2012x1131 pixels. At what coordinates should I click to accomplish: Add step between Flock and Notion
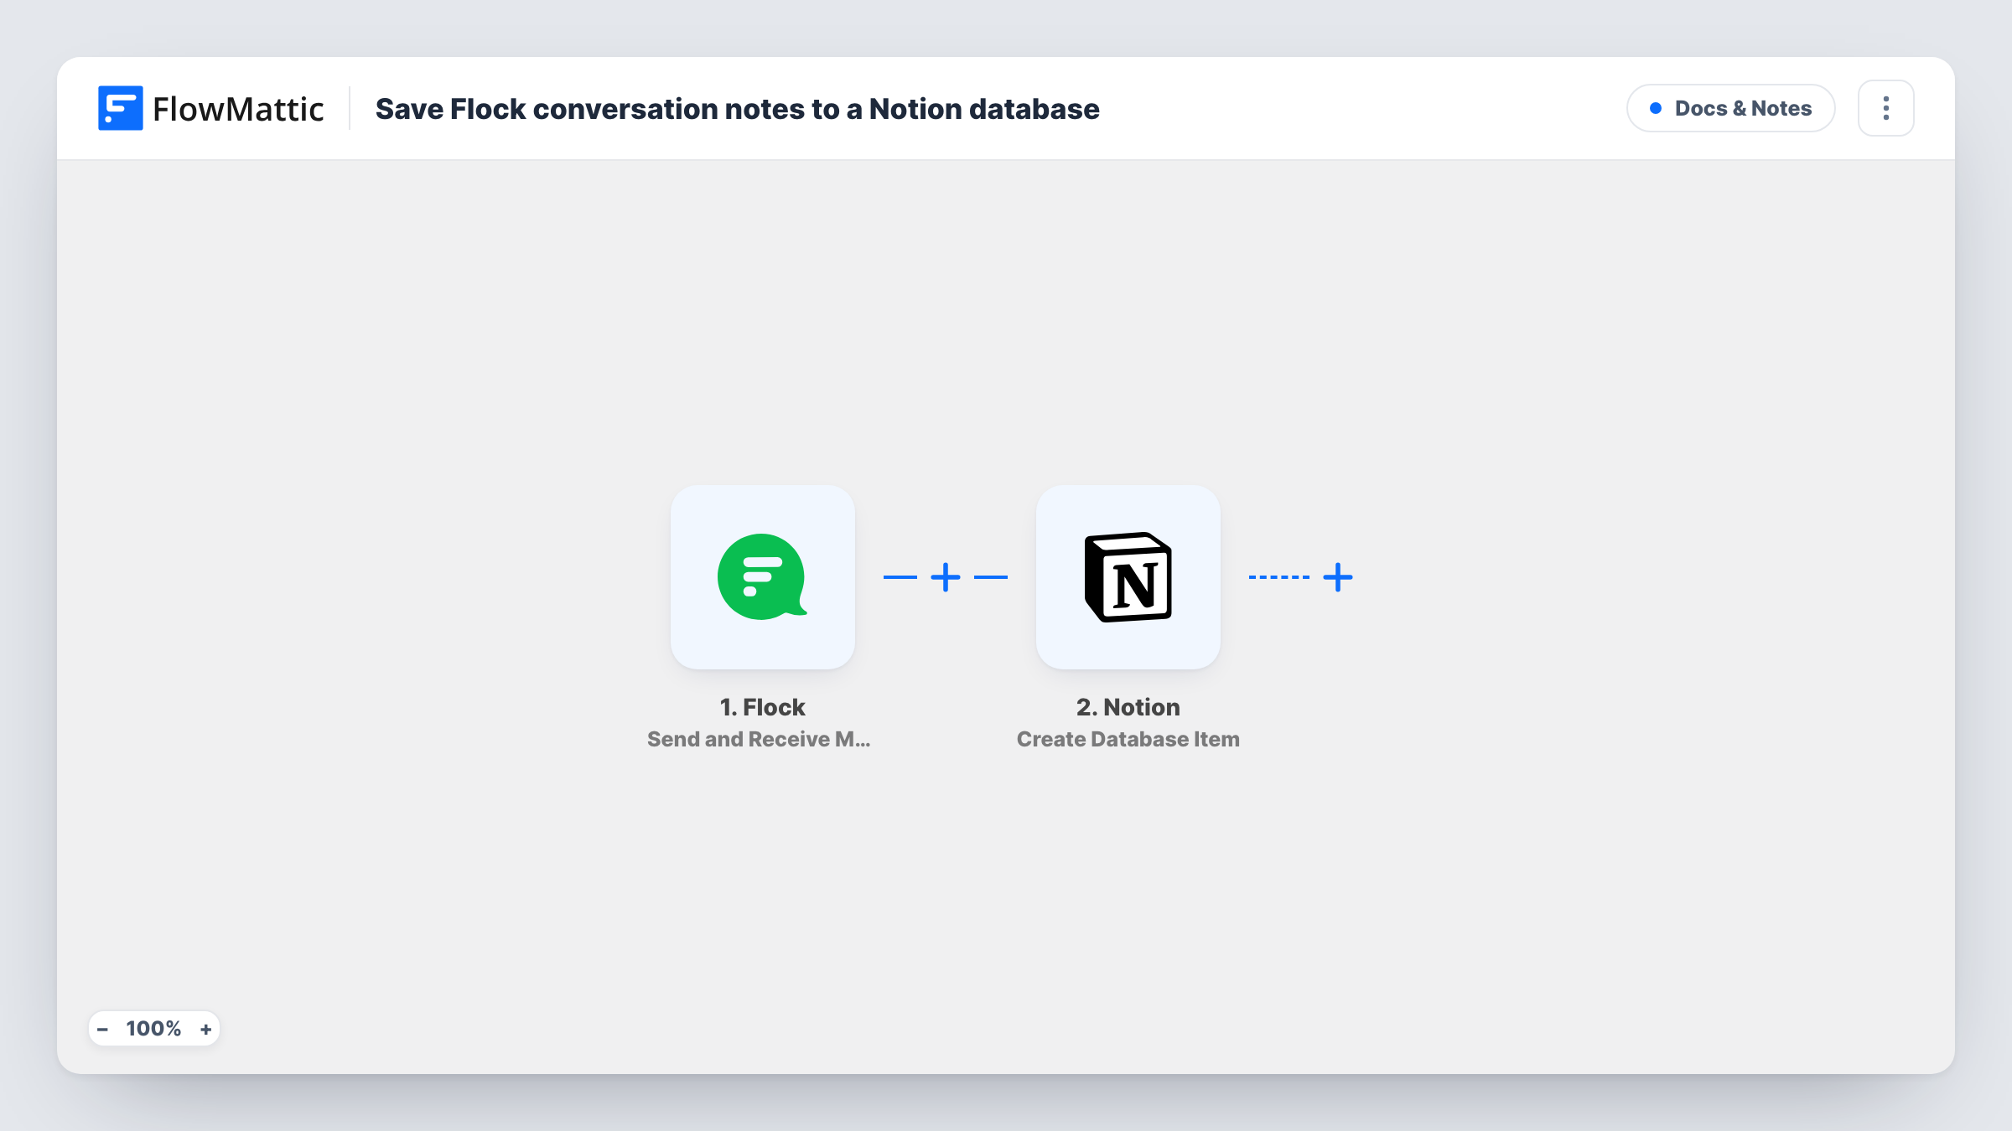(946, 577)
